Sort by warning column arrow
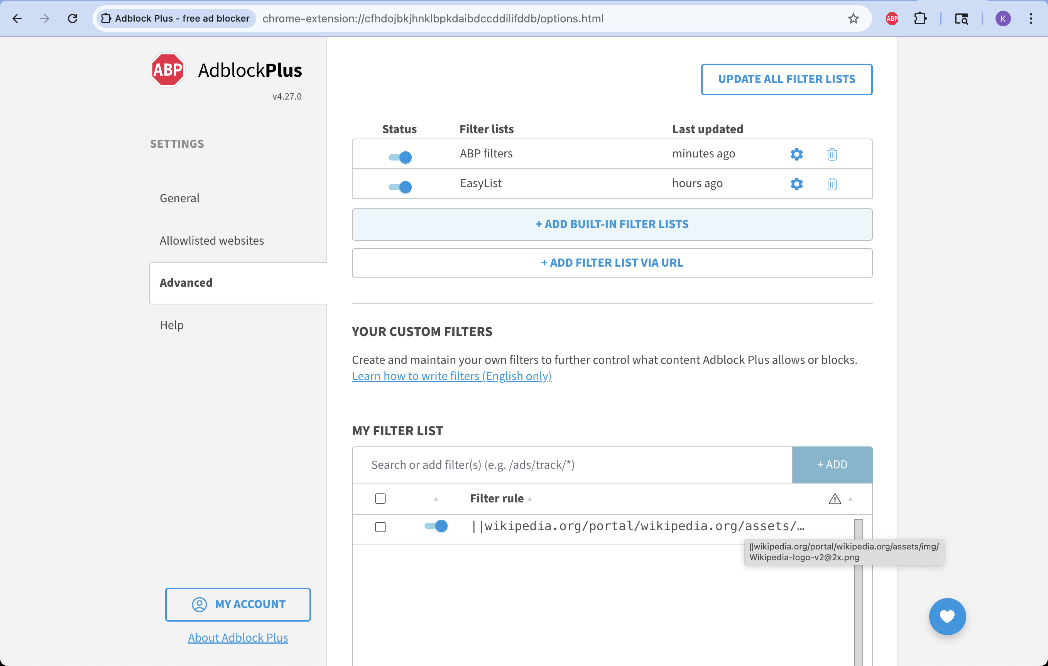 tap(850, 499)
